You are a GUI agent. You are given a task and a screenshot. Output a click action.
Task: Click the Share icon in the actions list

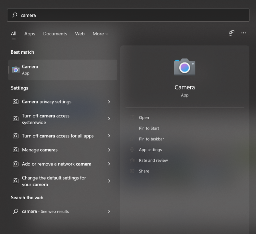[132, 171]
